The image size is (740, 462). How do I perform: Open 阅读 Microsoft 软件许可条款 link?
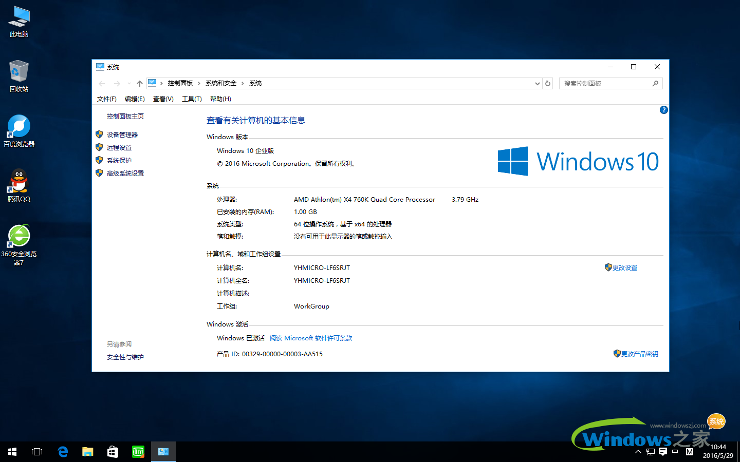pyautogui.click(x=310, y=338)
